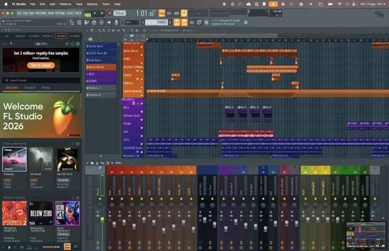Select the magnet snap icon in Playlist toolbar

pyautogui.click(x=92, y=30)
